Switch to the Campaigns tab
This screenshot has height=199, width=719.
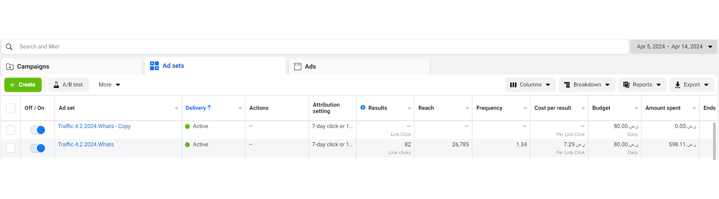(71, 66)
